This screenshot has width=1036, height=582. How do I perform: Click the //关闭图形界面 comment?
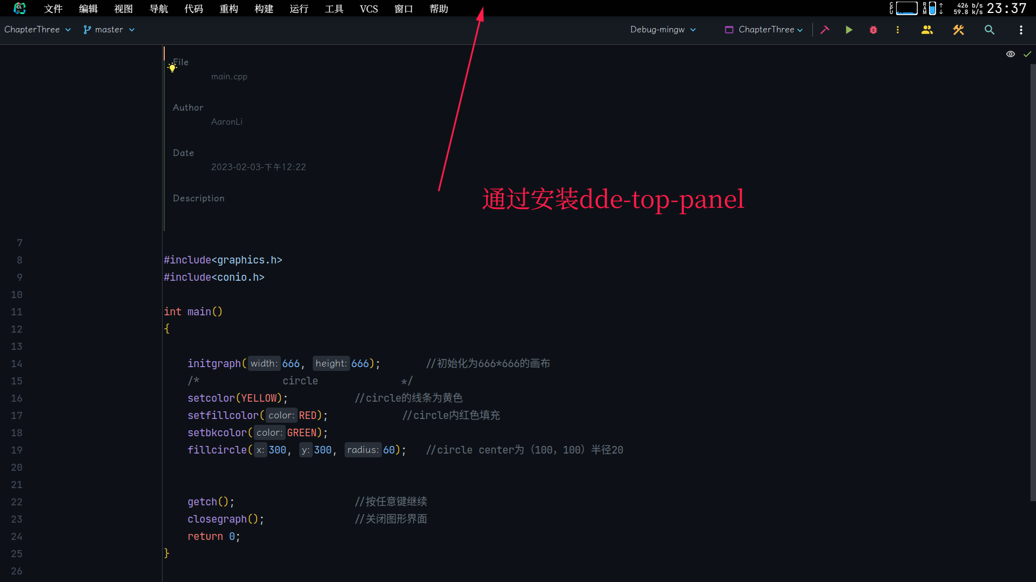tap(391, 519)
